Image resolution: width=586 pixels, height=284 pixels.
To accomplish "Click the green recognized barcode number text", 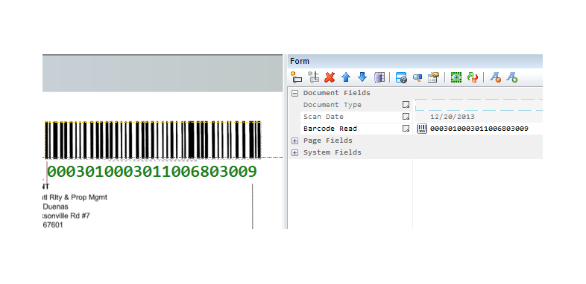I will [x=152, y=172].
